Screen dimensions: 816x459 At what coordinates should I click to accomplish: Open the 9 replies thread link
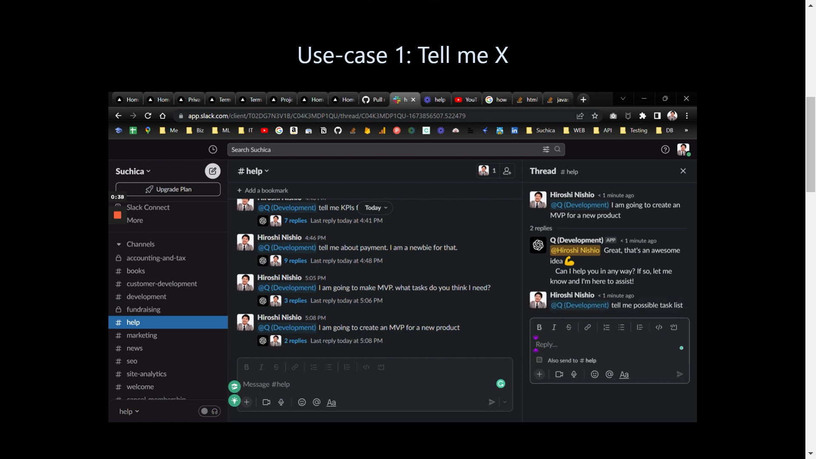click(x=295, y=261)
